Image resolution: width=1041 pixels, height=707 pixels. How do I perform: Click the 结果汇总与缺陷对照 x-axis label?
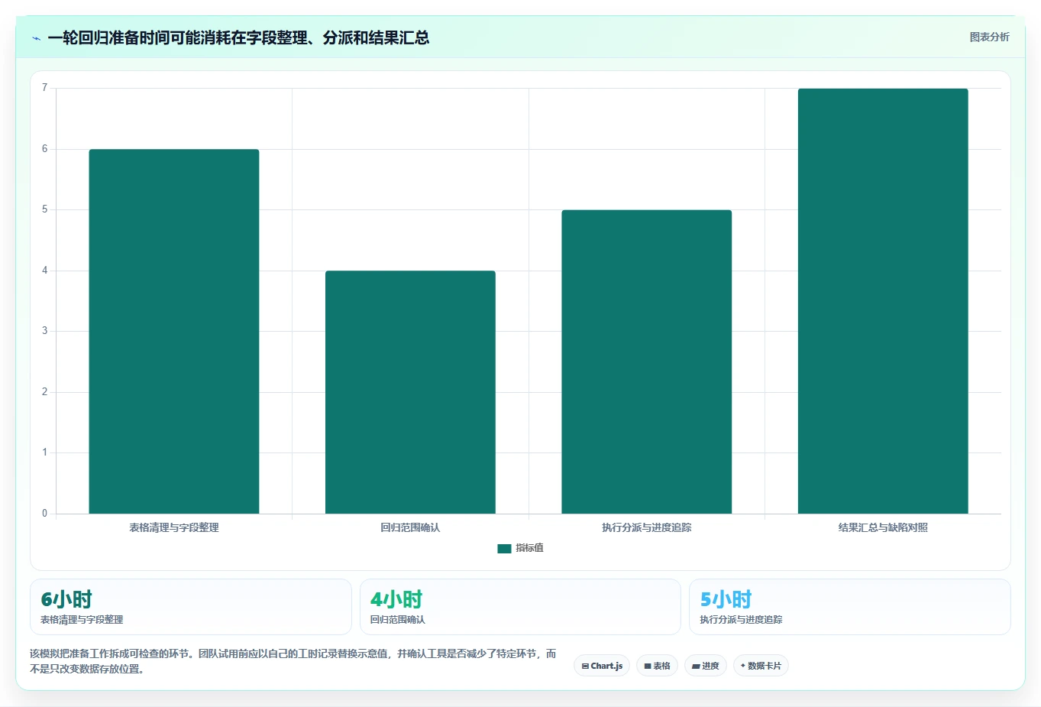point(883,527)
